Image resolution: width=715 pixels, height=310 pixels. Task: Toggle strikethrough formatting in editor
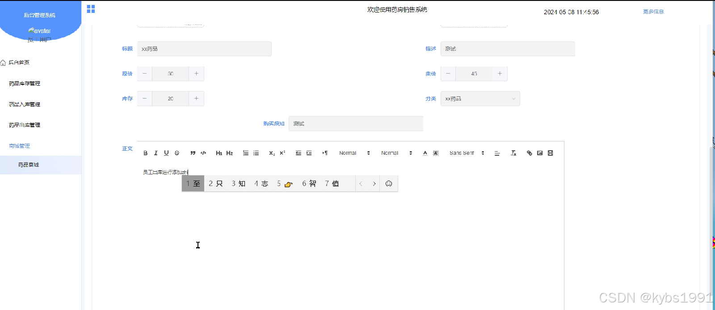pos(177,153)
